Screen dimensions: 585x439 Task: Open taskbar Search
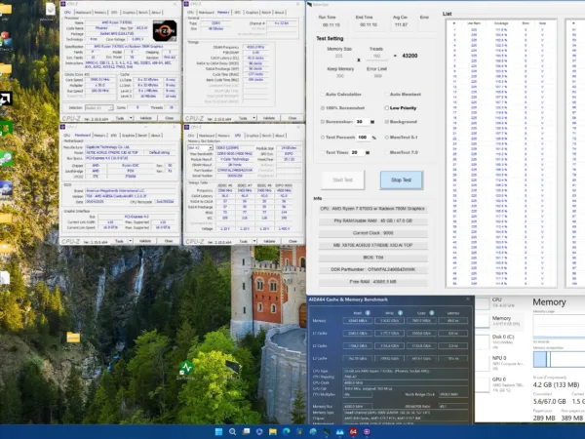pos(232,431)
